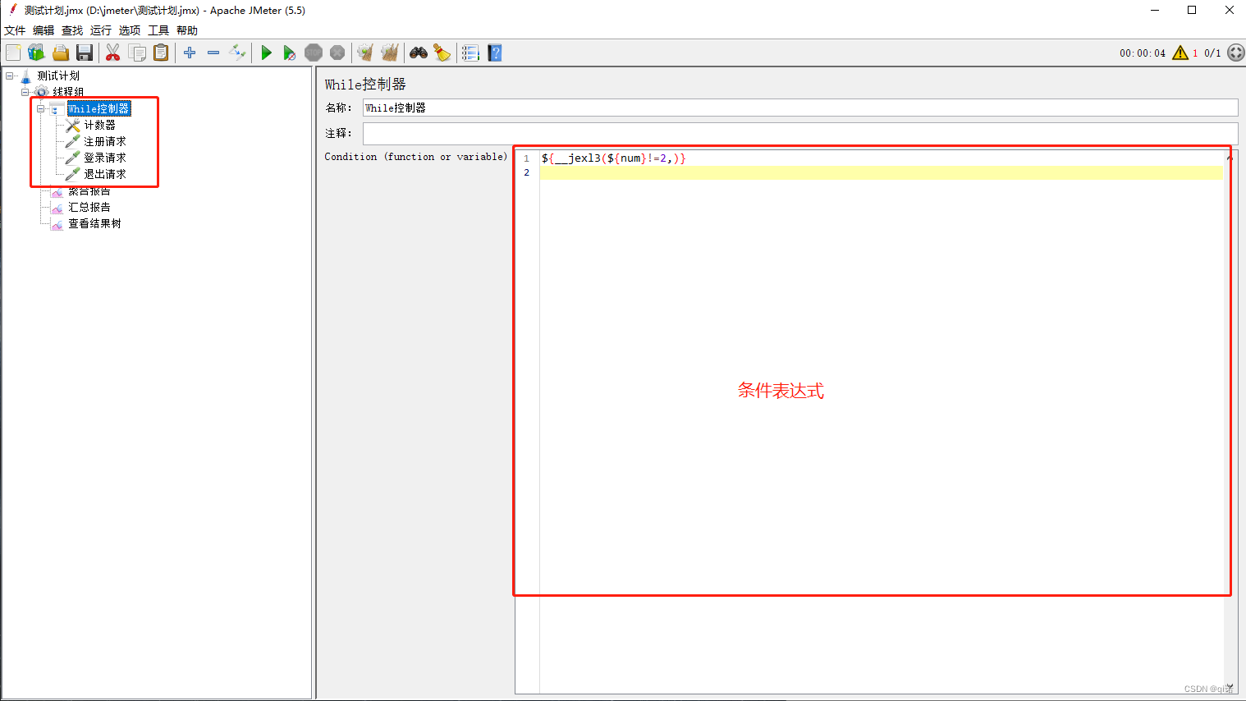Select 退出请求 tree item
The image size is (1246, 701).
click(105, 174)
